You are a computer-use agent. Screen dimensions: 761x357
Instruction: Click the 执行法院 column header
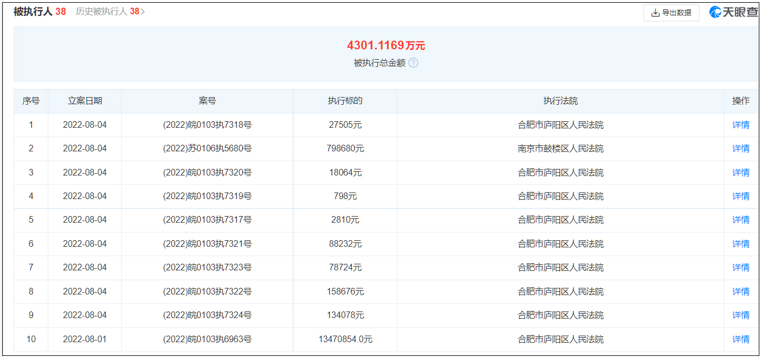coord(561,101)
